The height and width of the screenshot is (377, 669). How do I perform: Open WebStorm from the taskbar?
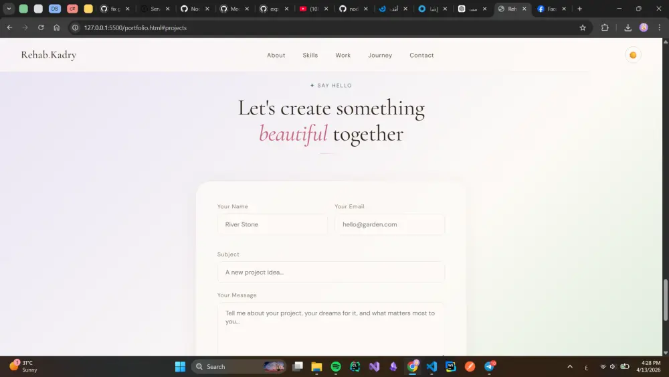pyautogui.click(x=450, y=366)
